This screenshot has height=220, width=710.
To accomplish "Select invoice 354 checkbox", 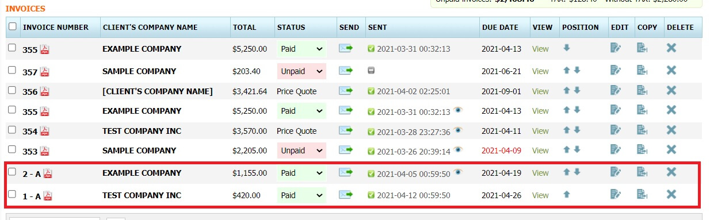I will point(12,130).
